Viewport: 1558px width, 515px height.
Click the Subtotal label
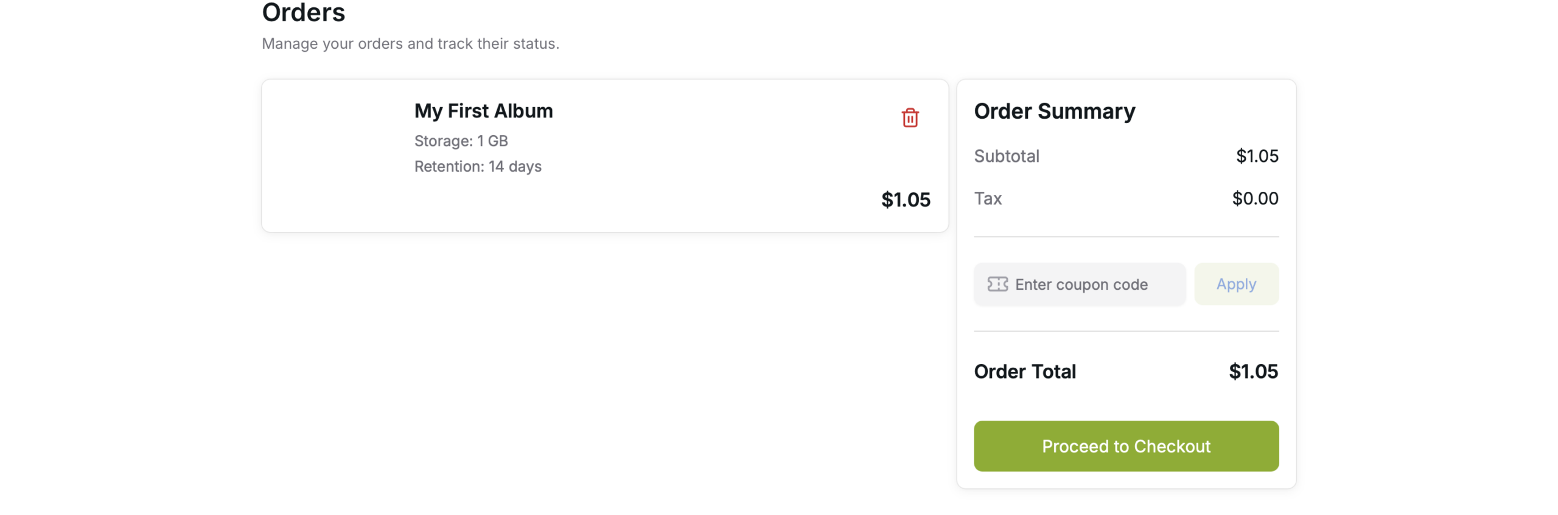click(x=1006, y=156)
